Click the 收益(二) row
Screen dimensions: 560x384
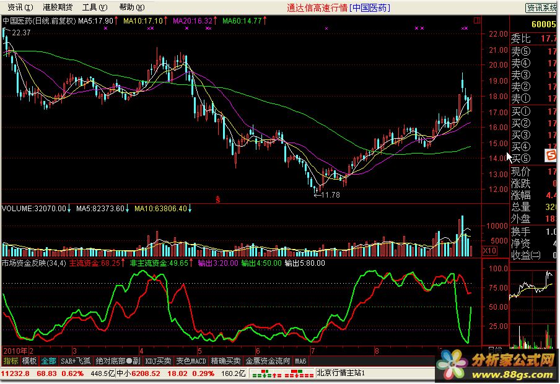point(533,255)
